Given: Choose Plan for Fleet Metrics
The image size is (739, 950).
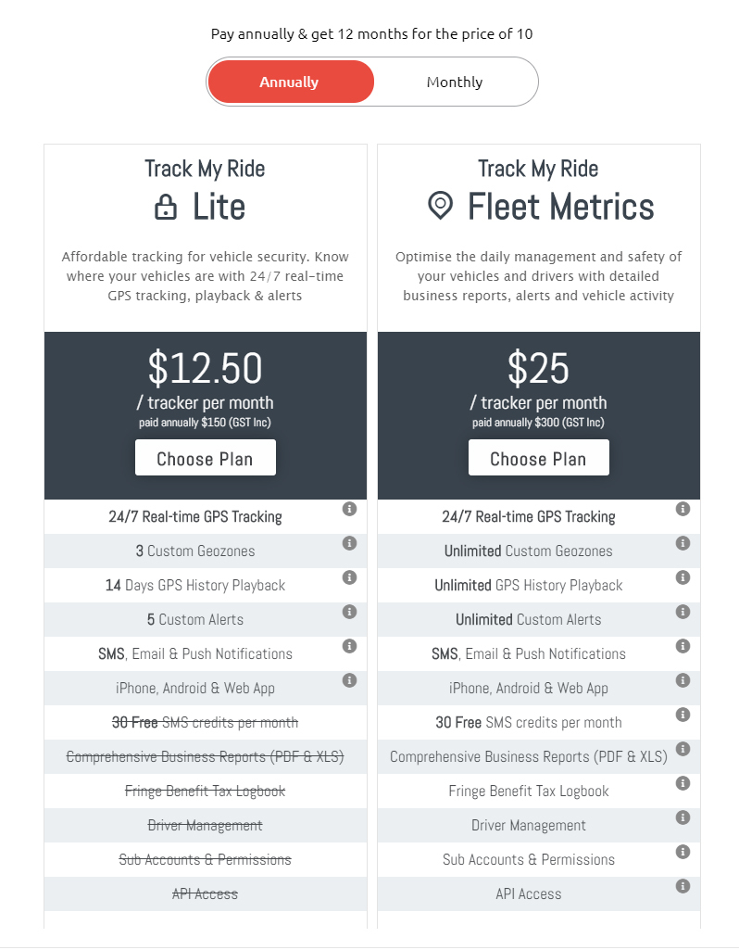Looking at the screenshot, I should [x=539, y=458].
